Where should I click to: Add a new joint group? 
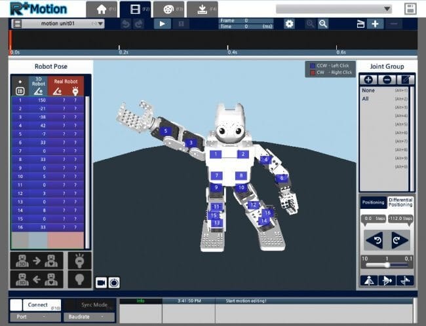(x=368, y=79)
